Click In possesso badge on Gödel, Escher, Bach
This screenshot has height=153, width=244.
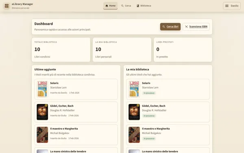point(149,116)
